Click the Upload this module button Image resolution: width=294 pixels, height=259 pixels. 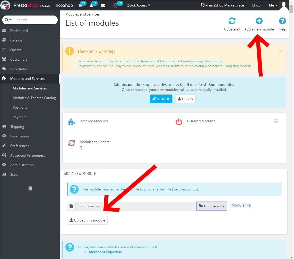click(87, 220)
